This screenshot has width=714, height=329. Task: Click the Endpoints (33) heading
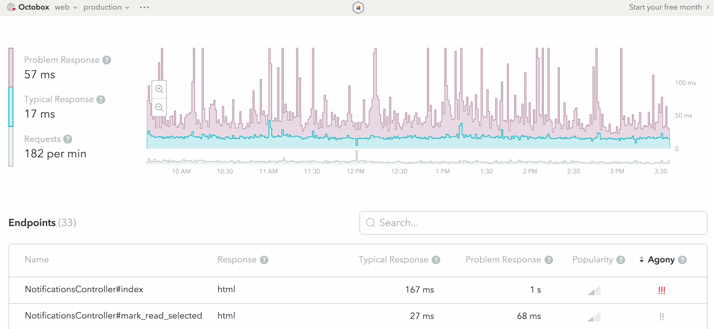(42, 223)
